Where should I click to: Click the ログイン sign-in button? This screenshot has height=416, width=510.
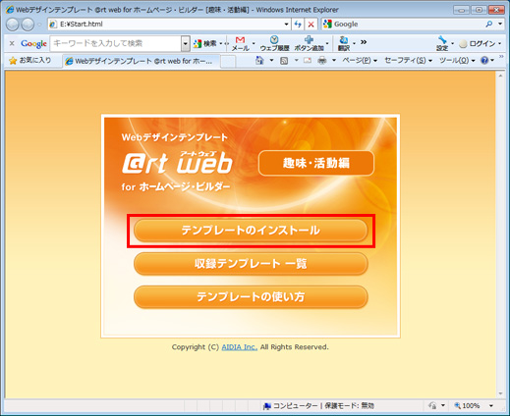tap(478, 43)
